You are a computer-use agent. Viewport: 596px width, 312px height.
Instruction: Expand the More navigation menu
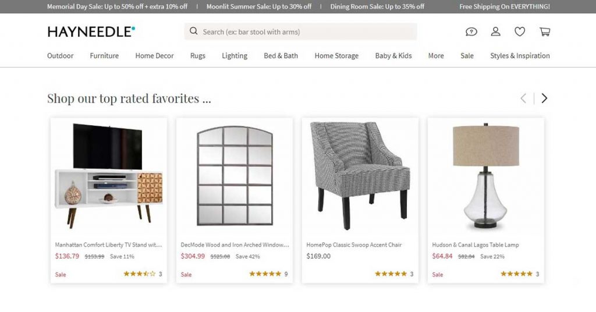pos(436,56)
